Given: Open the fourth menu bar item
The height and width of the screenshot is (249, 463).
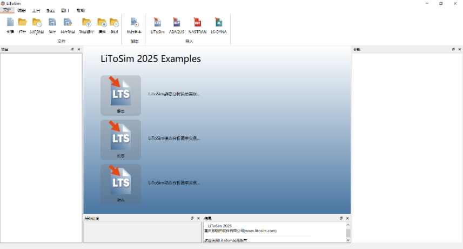Looking at the screenshot, I should coord(50,10).
